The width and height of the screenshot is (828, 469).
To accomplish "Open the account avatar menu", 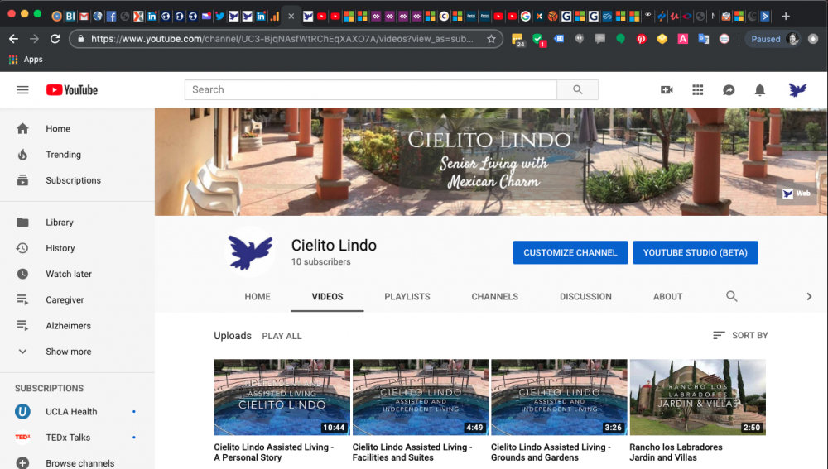I will [797, 90].
